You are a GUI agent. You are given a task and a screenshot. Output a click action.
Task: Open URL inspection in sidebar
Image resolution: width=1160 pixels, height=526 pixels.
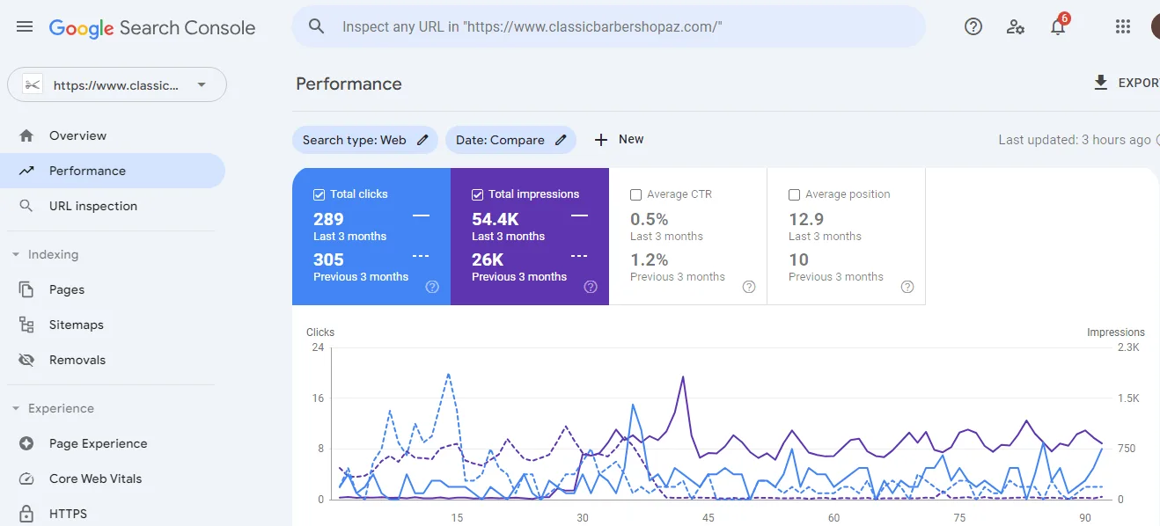113,206
